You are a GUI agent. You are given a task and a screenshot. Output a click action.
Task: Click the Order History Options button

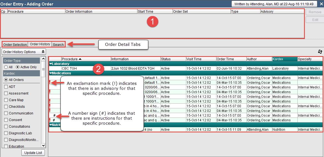point(24,52)
